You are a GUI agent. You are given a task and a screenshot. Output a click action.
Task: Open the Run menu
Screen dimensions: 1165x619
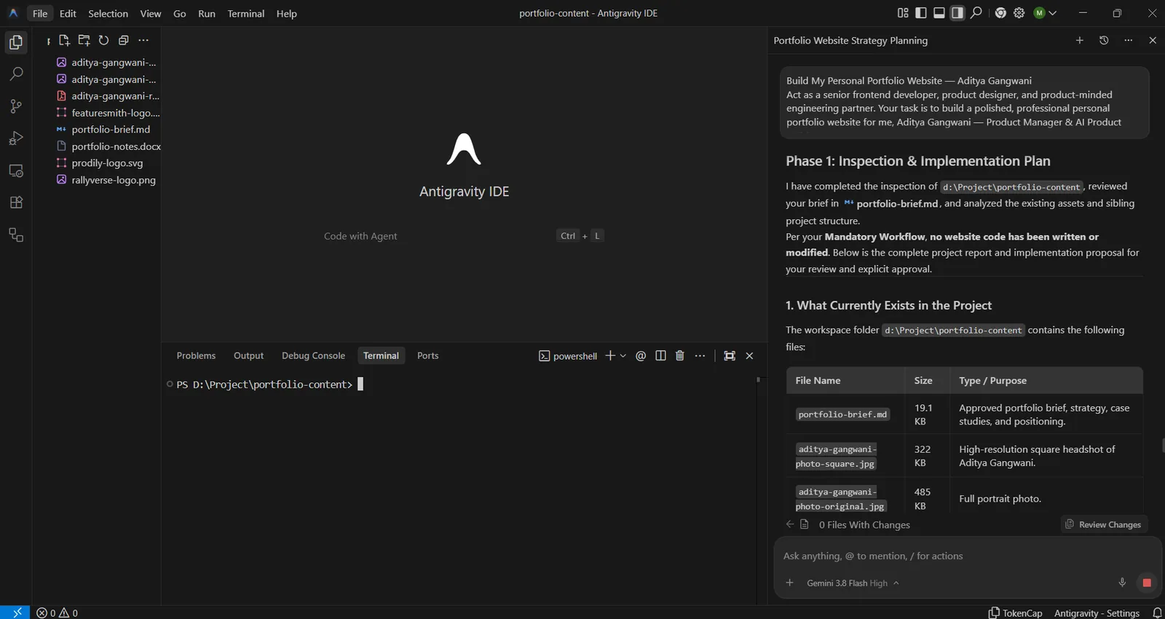207,13
